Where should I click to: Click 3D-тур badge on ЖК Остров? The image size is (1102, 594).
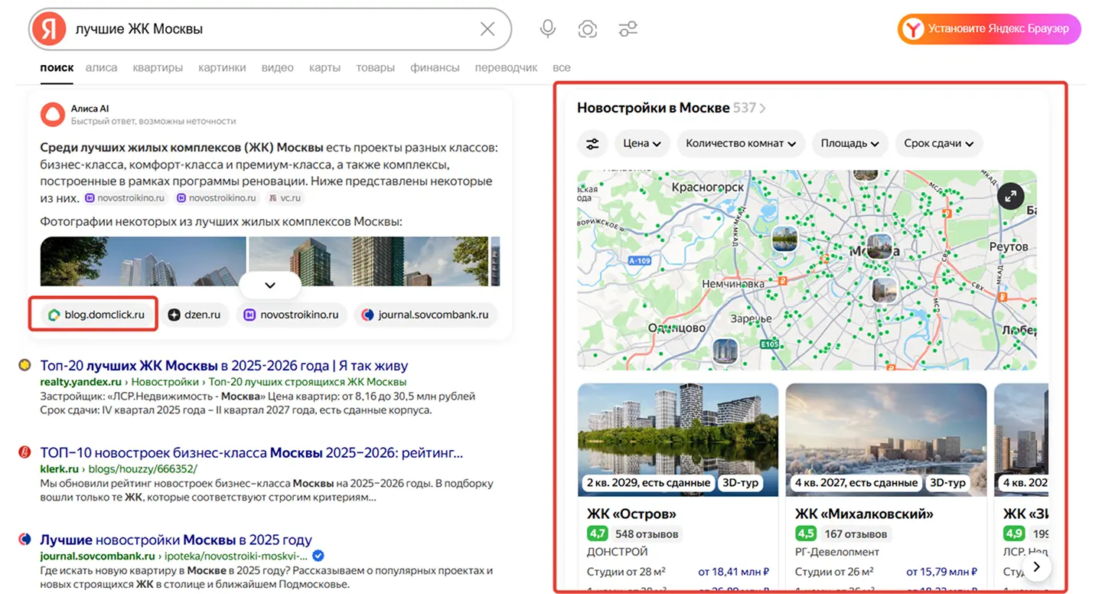[740, 483]
